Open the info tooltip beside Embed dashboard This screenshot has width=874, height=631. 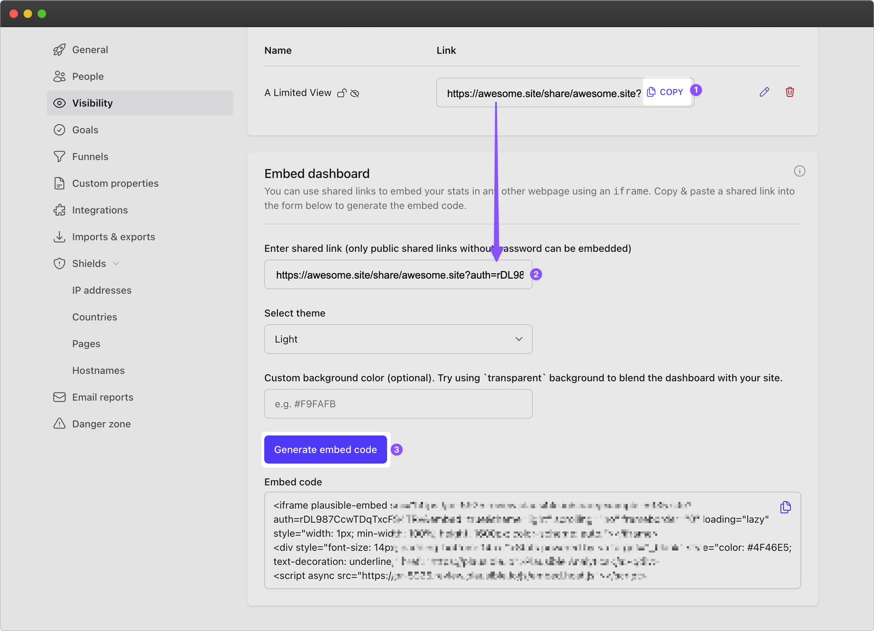click(x=799, y=171)
